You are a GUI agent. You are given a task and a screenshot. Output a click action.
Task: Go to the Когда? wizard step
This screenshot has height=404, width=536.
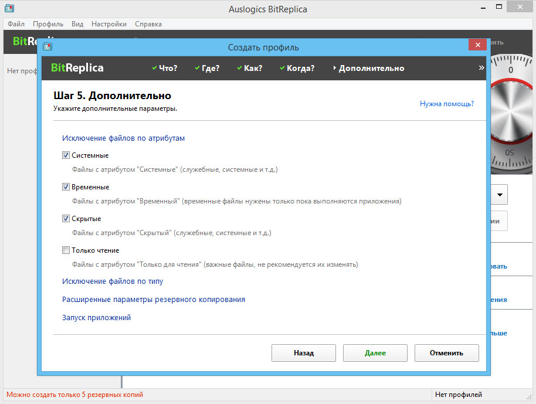(x=297, y=69)
